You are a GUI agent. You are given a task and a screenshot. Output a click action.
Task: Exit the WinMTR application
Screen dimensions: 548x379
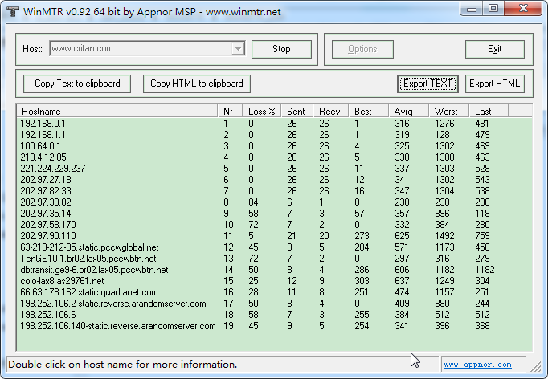(494, 49)
